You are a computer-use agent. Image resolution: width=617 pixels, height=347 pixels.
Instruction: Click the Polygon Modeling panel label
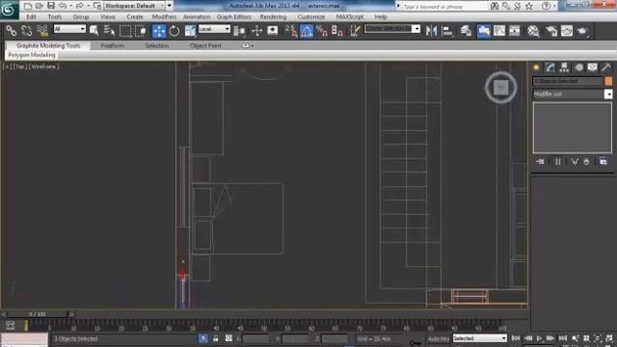coord(32,55)
